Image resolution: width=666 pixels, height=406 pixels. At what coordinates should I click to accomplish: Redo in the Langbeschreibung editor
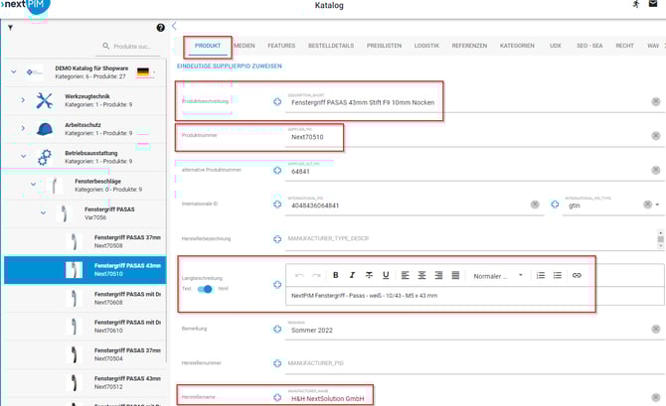pos(316,275)
